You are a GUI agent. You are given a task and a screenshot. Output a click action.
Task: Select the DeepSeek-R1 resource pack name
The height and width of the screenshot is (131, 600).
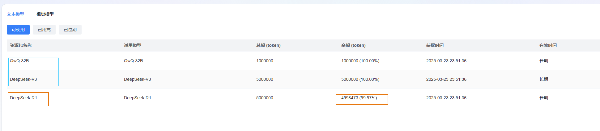[x=23, y=98]
